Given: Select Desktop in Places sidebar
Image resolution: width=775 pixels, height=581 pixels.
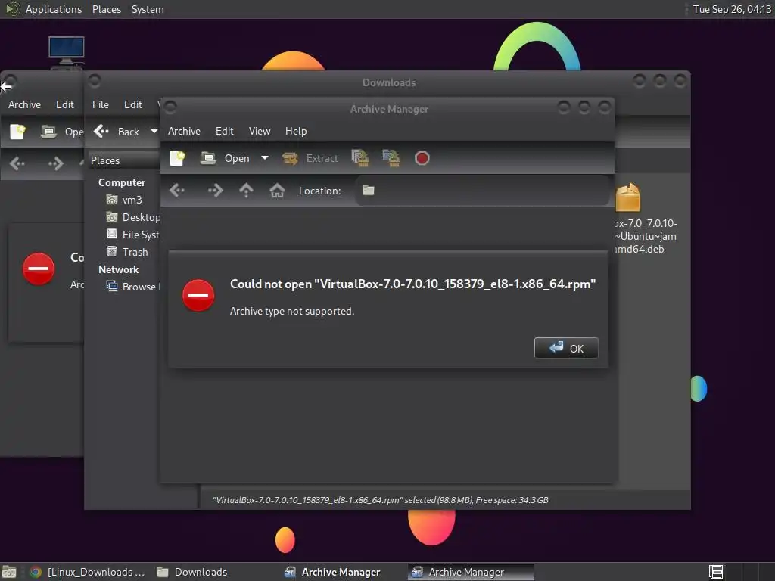Looking at the screenshot, I should coord(132,217).
